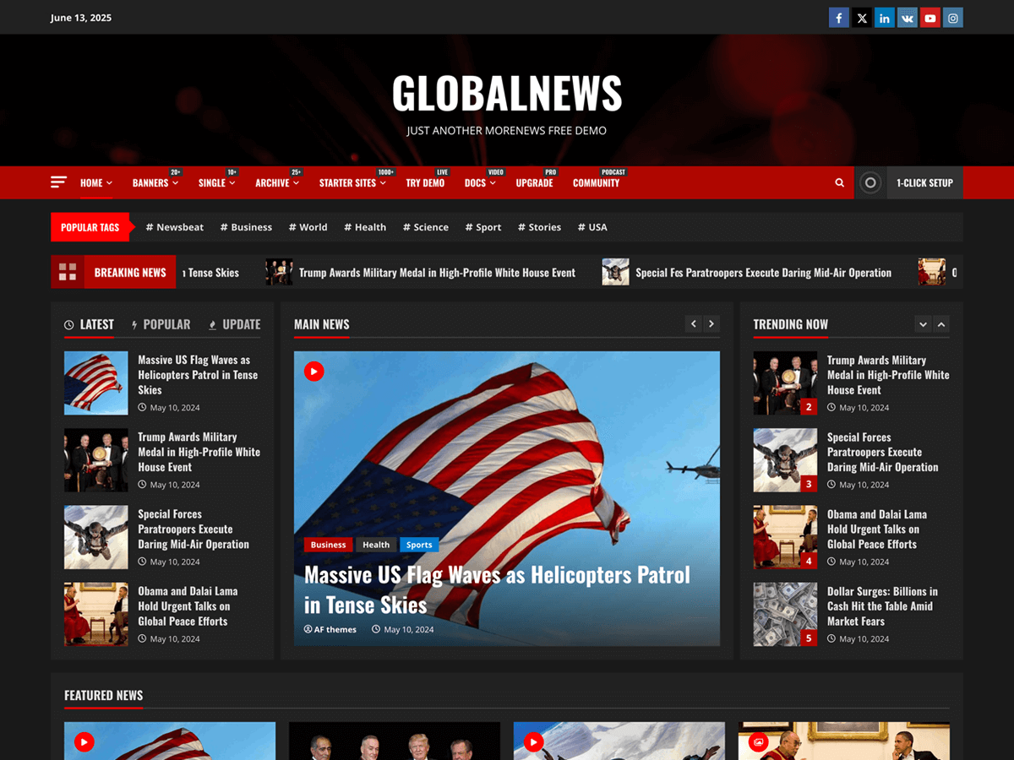Viewport: 1014px width, 760px height.
Task: Visit Facebook via the social icon
Action: tap(838, 17)
